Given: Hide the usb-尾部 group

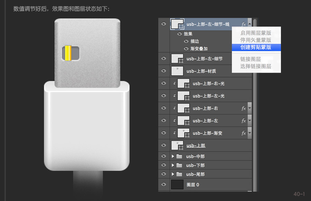Looking at the screenshot, I should (164, 174).
